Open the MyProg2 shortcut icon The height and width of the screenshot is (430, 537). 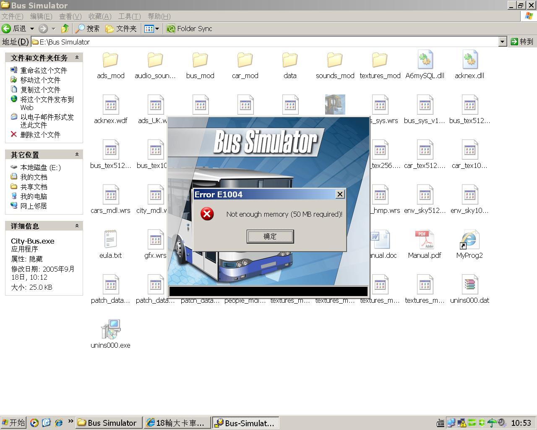click(469, 240)
